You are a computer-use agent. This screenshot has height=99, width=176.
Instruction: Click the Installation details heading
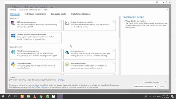coord(134,17)
